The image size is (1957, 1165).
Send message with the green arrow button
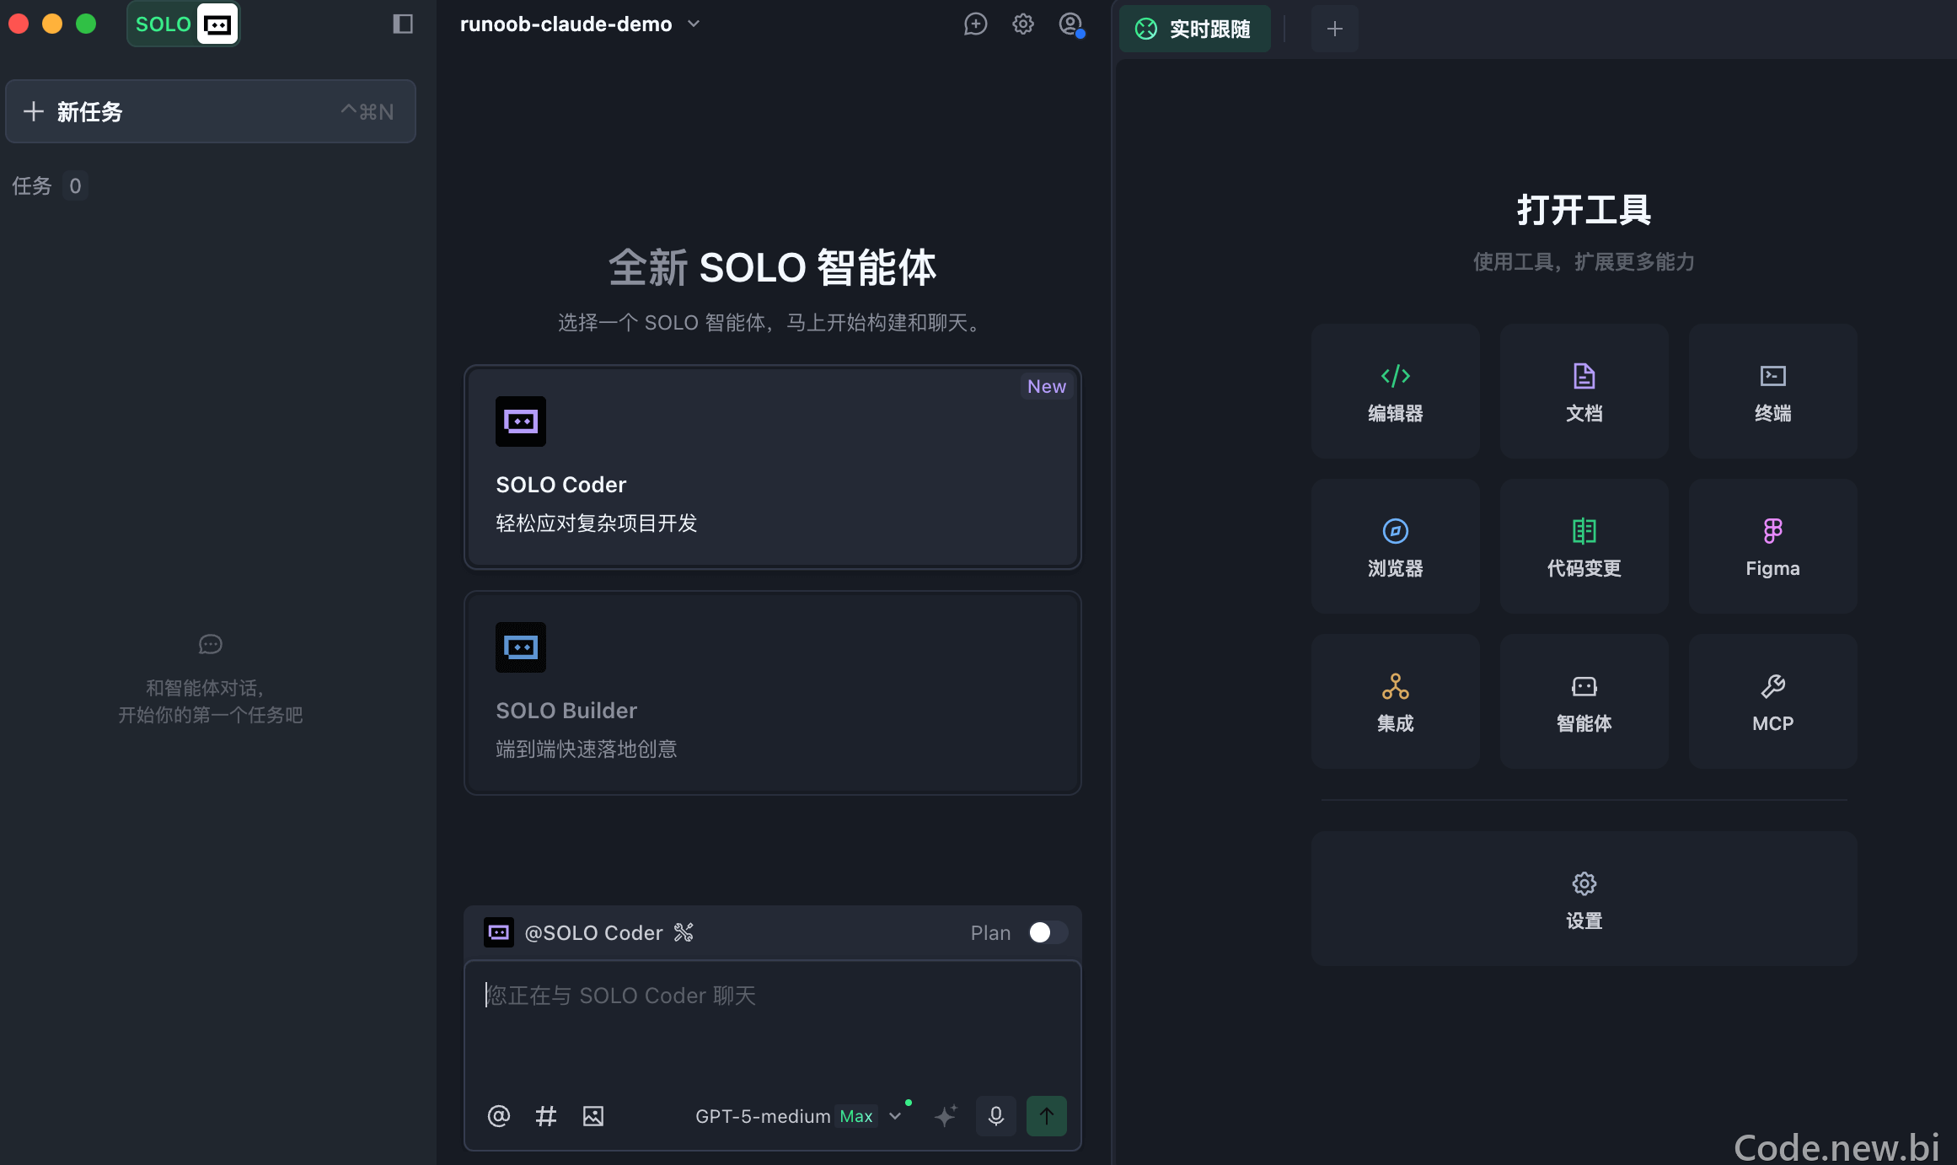(x=1047, y=1116)
